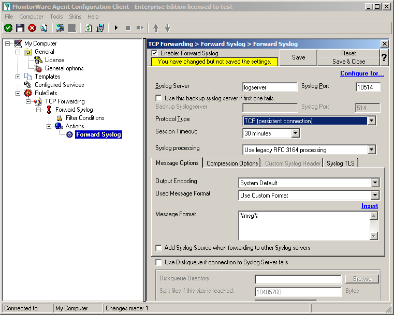Click the Message Format text area

304,226
